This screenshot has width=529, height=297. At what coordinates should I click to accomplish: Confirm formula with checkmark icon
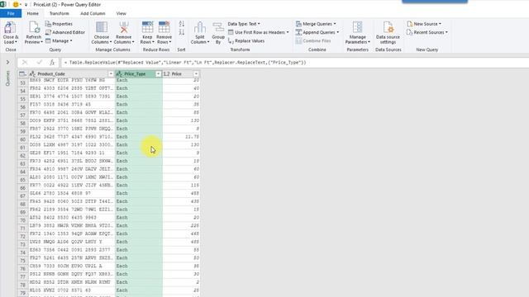tap(40, 63)
